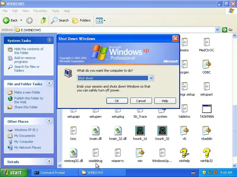237x177 pixels.
Task: Open Windows XP (E:) in Other Places
Action: point(26,130)
